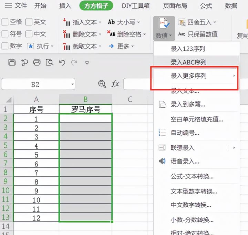Click the formula bar input

point(138,84)
